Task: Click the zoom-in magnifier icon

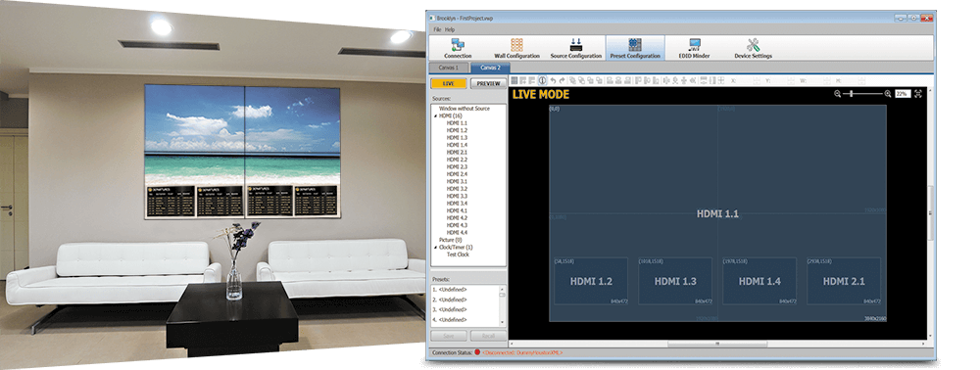Action: click(888, 94)
